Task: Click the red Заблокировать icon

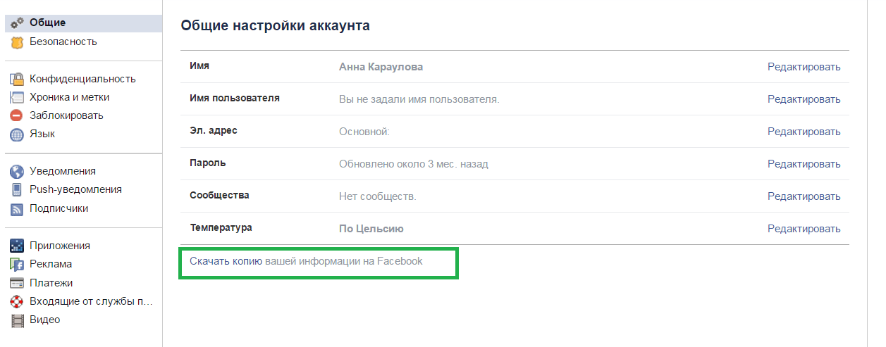Action: pyautogui.click(x=17, y=115)
